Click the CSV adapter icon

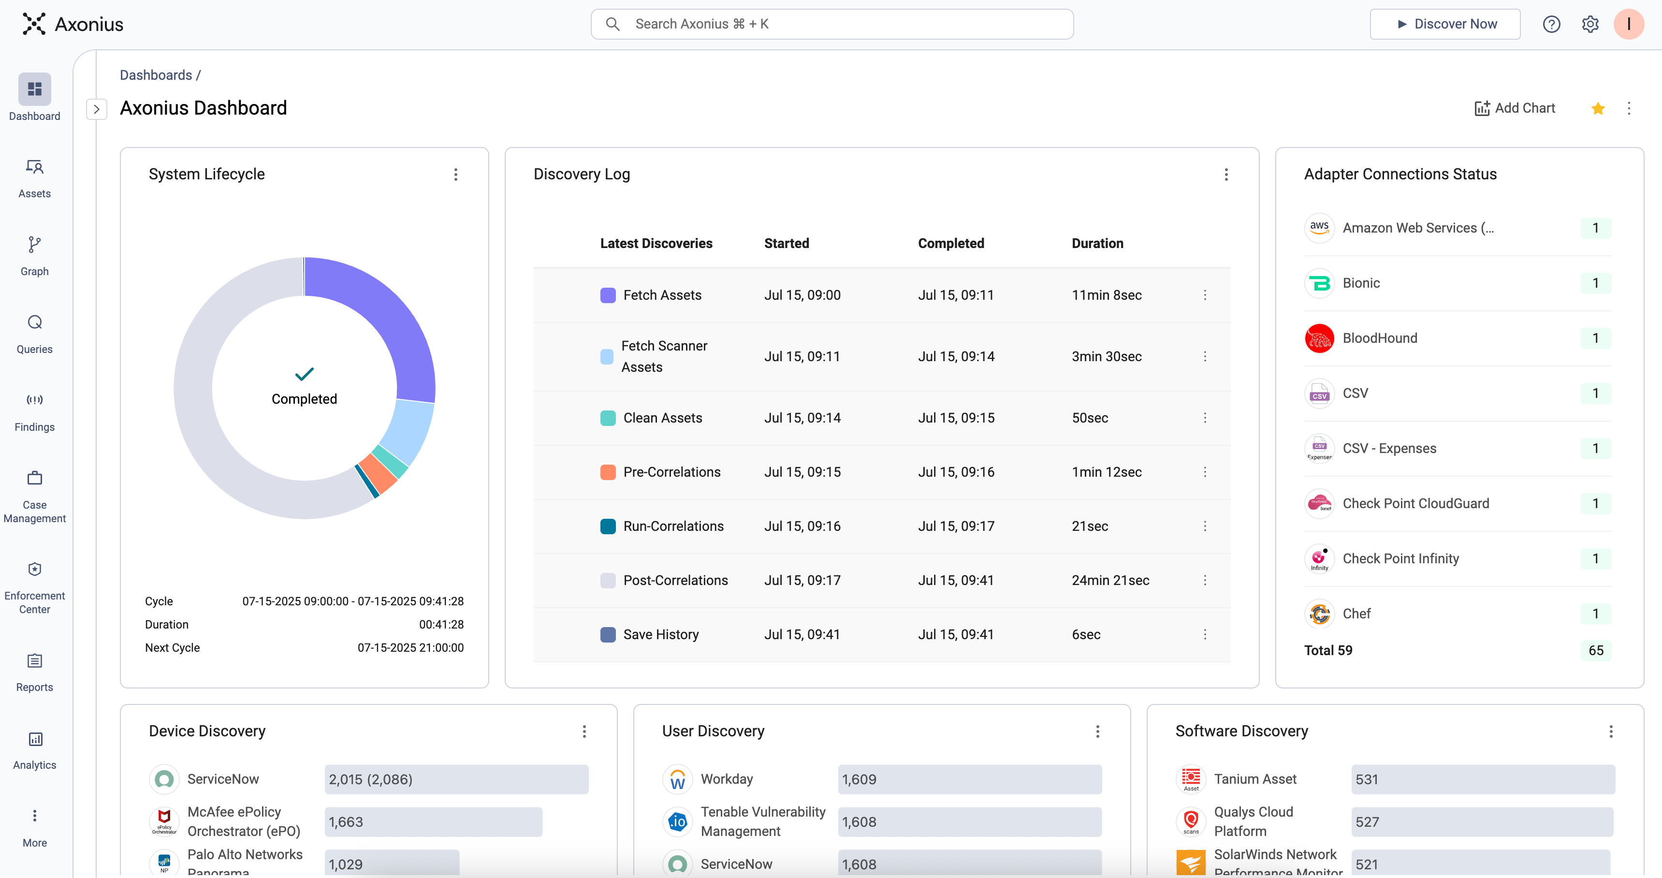point(1319,393)
